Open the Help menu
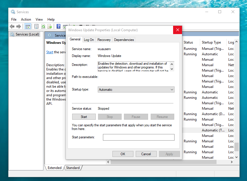 (x=51, y=19)
